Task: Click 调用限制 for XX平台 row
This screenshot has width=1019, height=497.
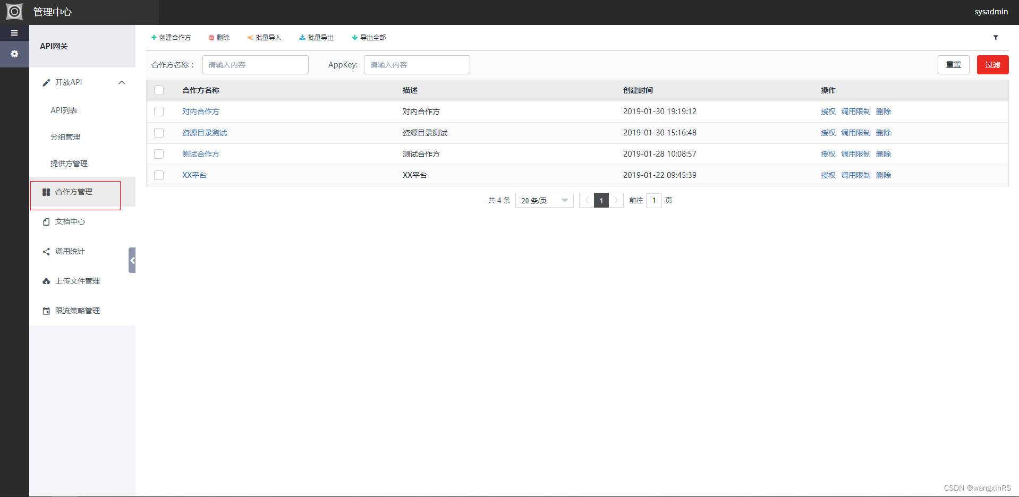Action: coord(856,175)
